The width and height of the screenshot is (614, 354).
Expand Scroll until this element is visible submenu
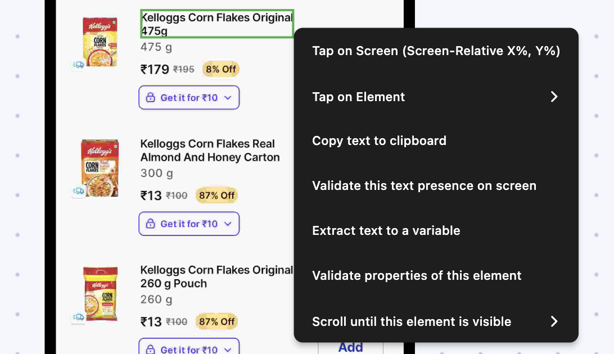pos(554,321)
